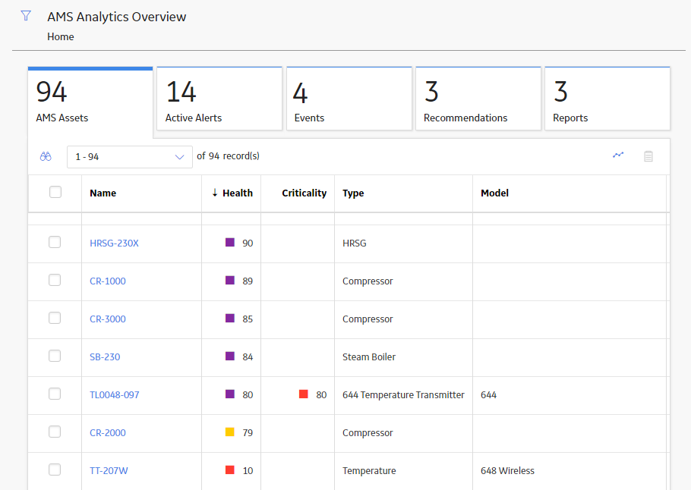Open the Active Alerts tab

[219, 99]
